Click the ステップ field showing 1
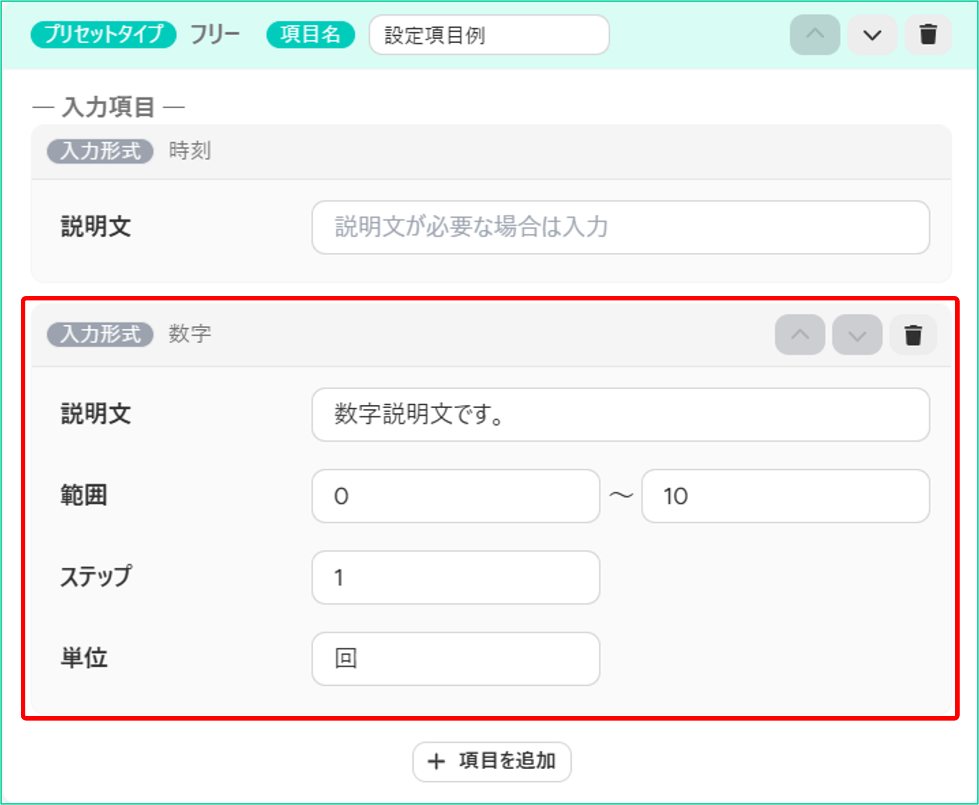The image size is (979, 805). coord(456,578)
